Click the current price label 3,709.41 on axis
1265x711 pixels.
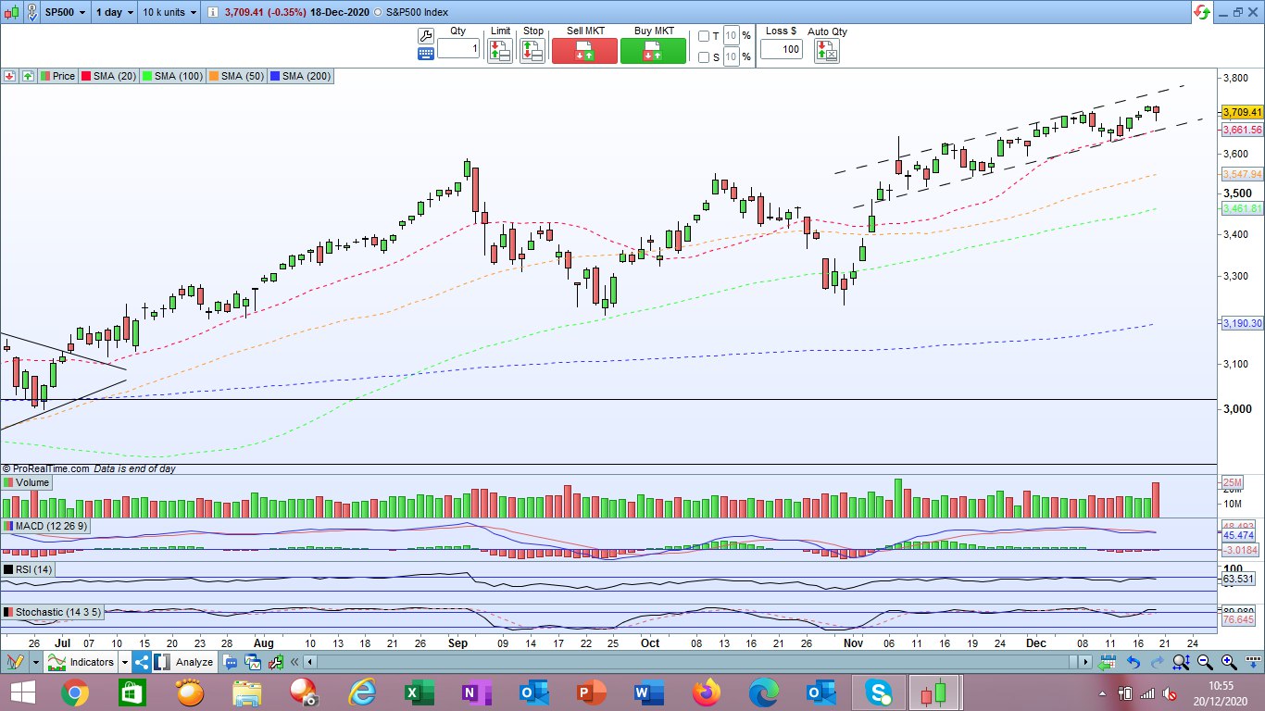pyautogui.click(x=1243, y=112)
